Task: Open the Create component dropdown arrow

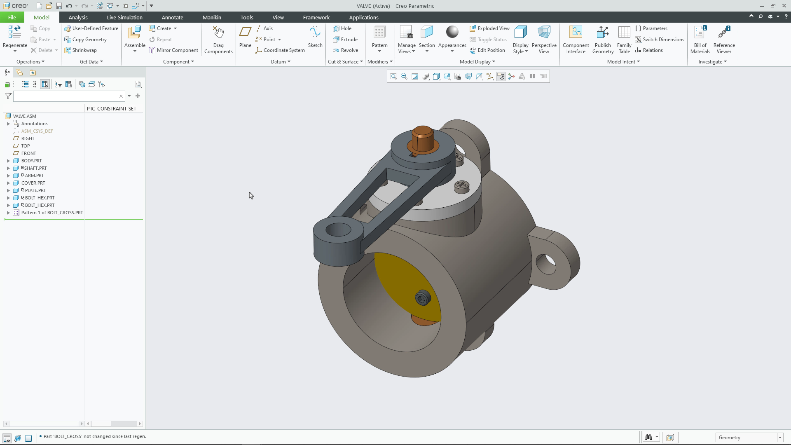Action: click(176, 28)
